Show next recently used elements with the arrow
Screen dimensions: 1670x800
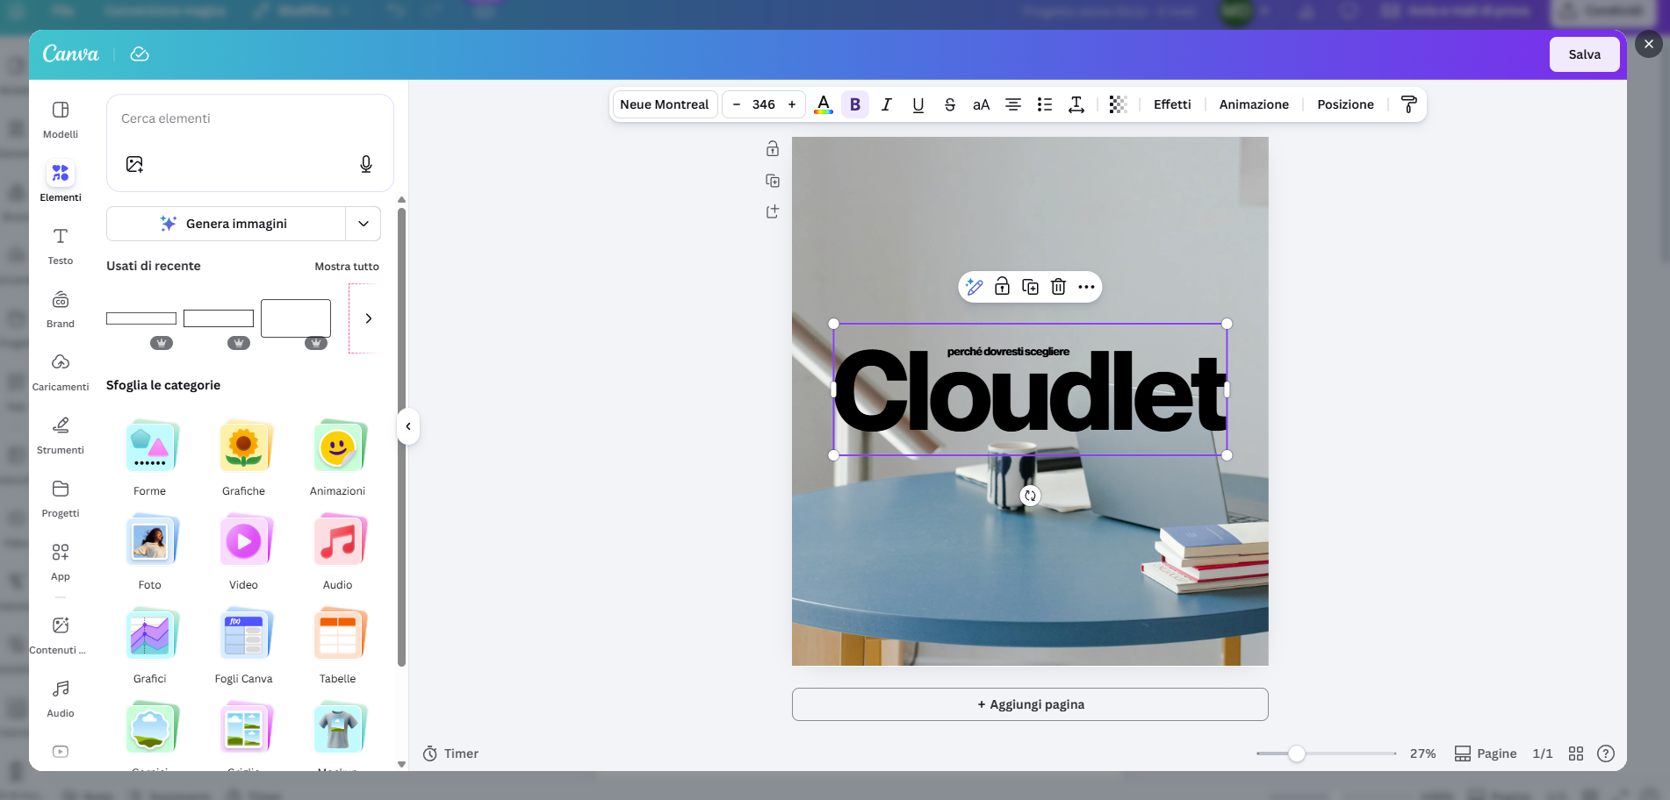369,318
